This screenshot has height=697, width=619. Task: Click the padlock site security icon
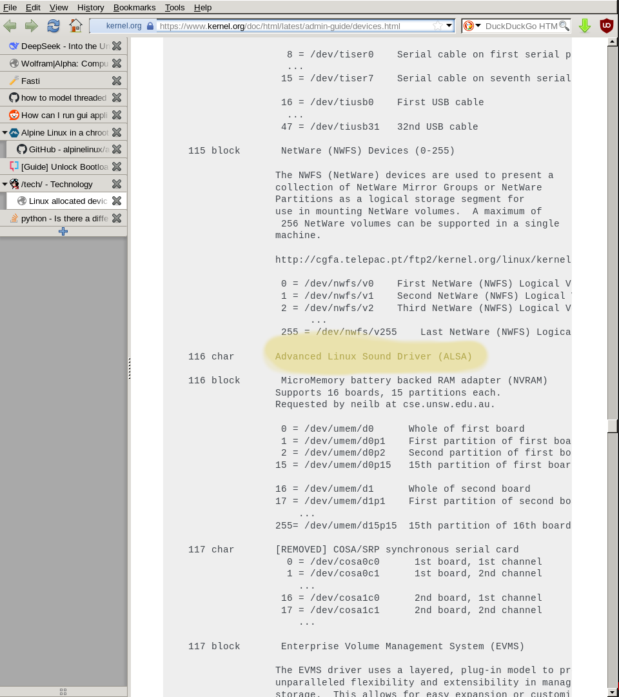(x=150, y=26)
